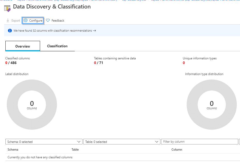Click the "Tables containing sensitive data" label
Screen dimensions: 240x165
115,58
